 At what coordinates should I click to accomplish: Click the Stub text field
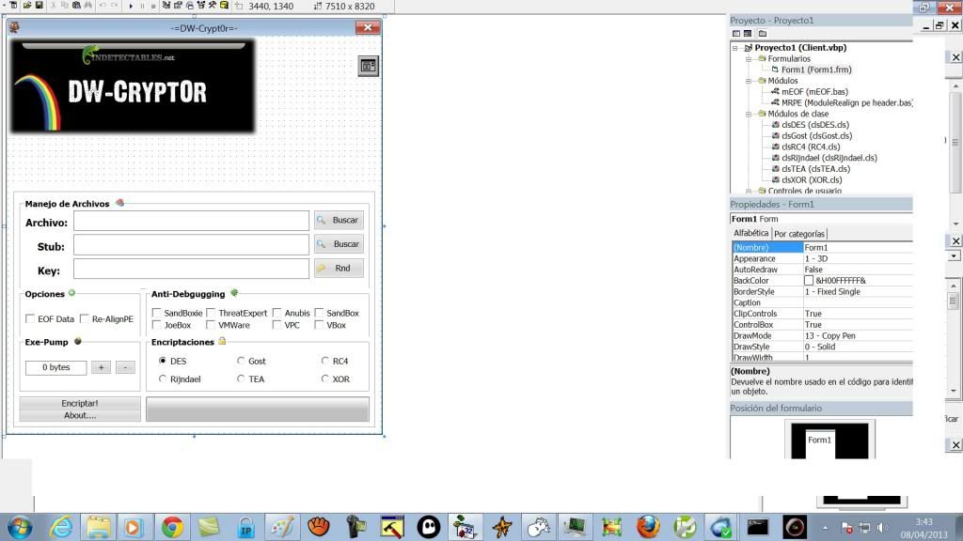point(191,245)
